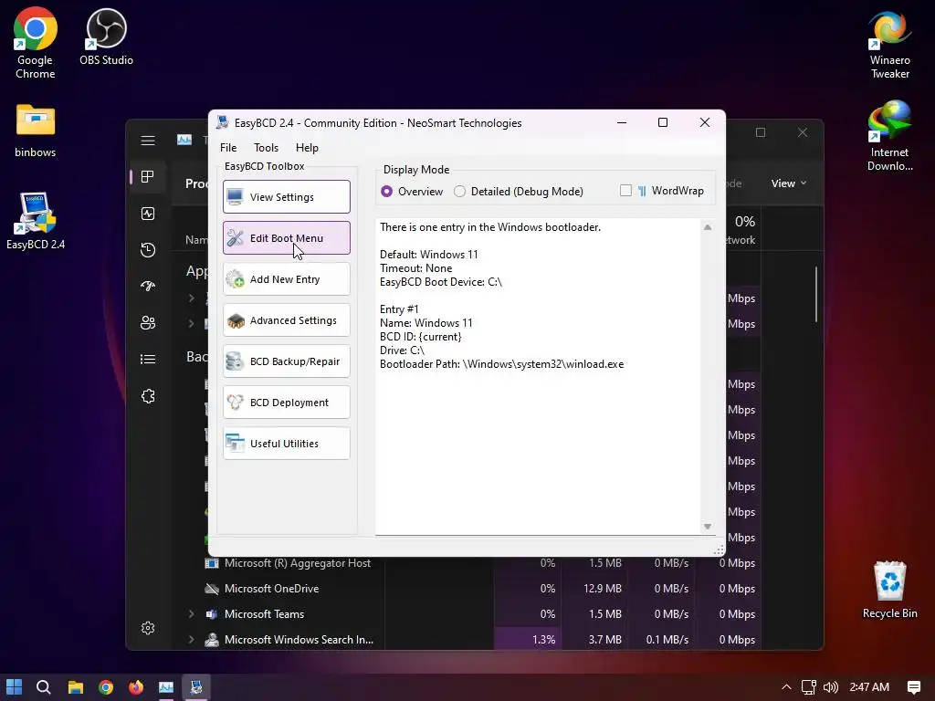Open the View dropdown in Task Manager
This screenshot has height=701, width=935.
pyautogui.click(x=788, y=183)
